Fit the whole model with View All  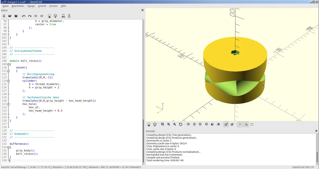pos(162,124)
